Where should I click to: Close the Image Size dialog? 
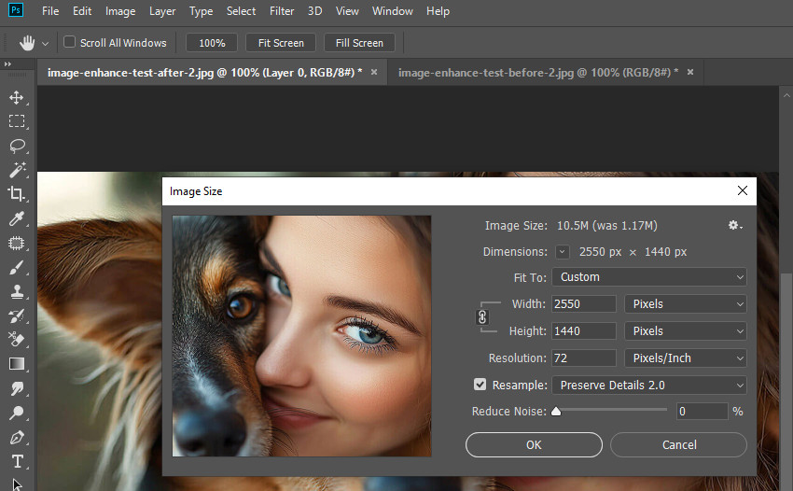coord(742,190)
